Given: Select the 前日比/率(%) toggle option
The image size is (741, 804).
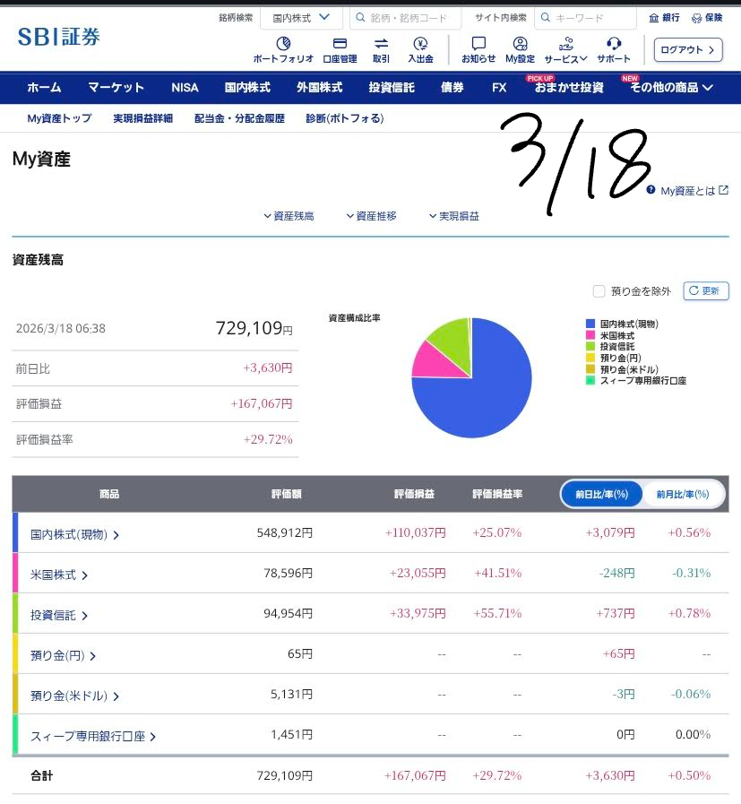Looking at the screenshot, I should click(x=602, y=494).
